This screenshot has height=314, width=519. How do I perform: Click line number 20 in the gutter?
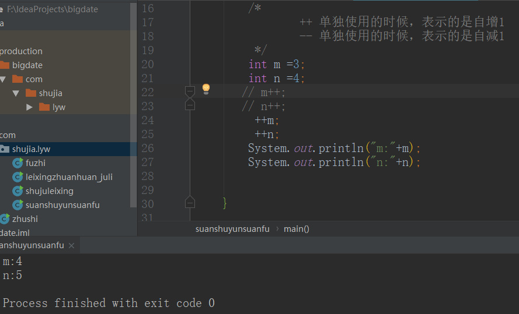[x=148, y=64]
